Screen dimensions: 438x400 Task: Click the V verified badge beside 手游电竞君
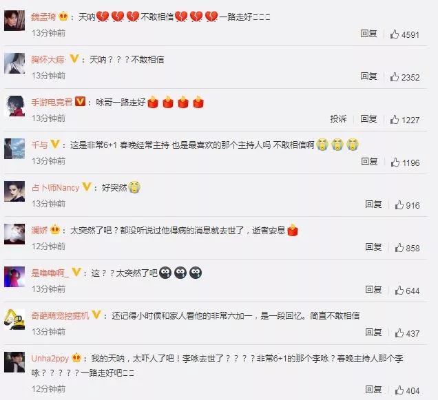80,101
